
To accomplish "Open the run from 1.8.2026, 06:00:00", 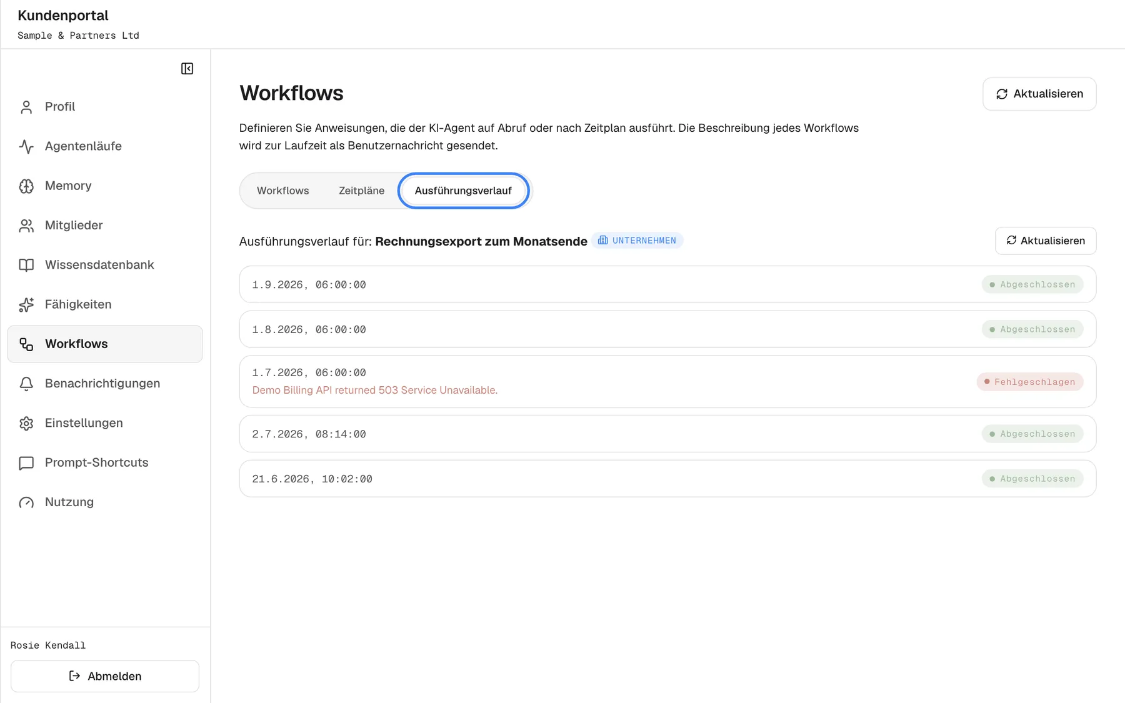I will 667,329.
